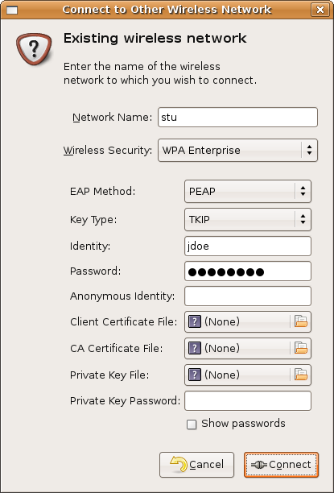The width and height of the screenshot is (334, 493).
Task: Click the unknown file icon in Private Key File row
Action: click(195, 375)
